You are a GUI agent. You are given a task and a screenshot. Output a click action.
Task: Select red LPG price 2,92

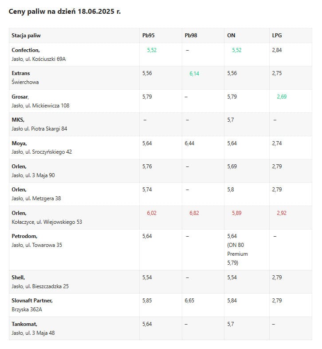tap(282, 213)
